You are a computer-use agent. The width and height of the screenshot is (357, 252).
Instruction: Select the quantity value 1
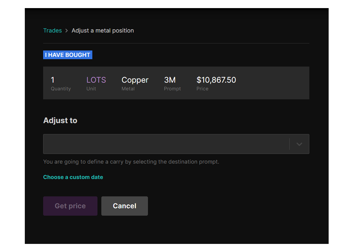pos(53,80)
